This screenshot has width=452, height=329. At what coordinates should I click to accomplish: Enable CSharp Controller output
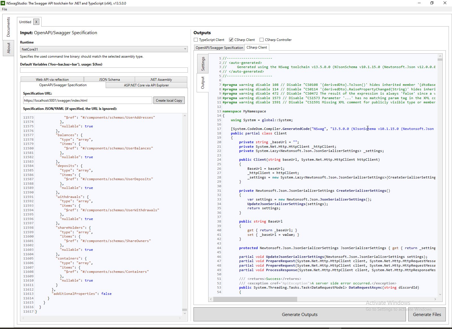tap(262, 40)
